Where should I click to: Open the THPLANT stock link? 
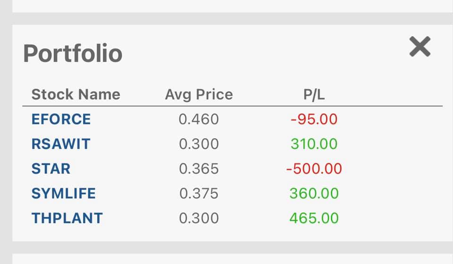tap(67, 218)
